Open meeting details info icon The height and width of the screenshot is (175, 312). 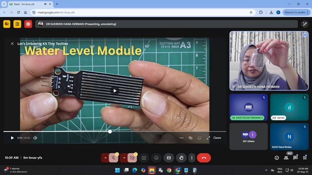pos(276,157)
